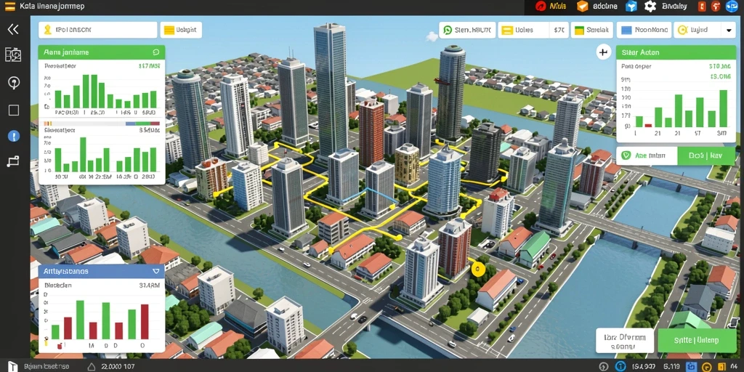Collapse the blue panel with triangle arrow
744x372 pixels.
(155, 272)
